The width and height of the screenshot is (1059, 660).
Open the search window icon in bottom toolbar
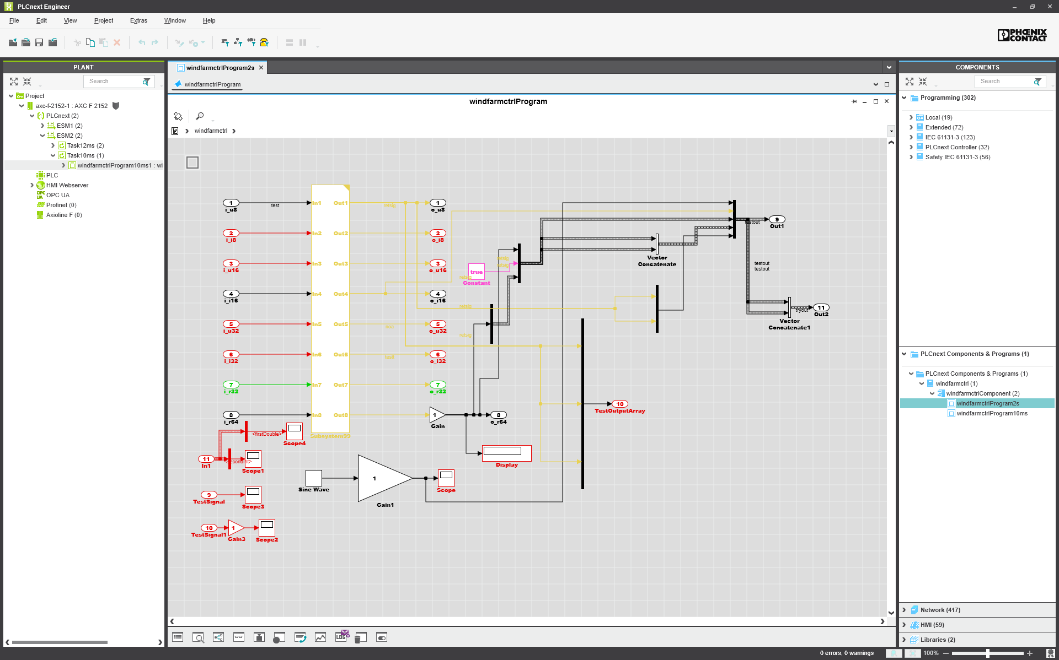click(x=198, y=637)
